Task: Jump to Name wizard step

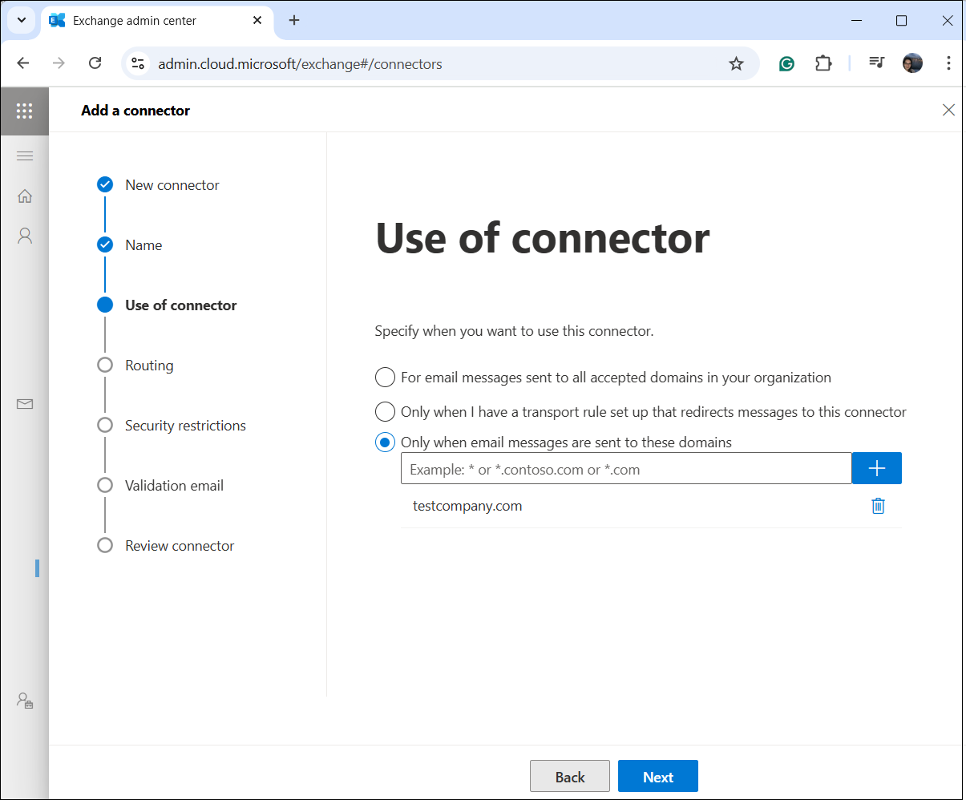Action: click(143, 245)
